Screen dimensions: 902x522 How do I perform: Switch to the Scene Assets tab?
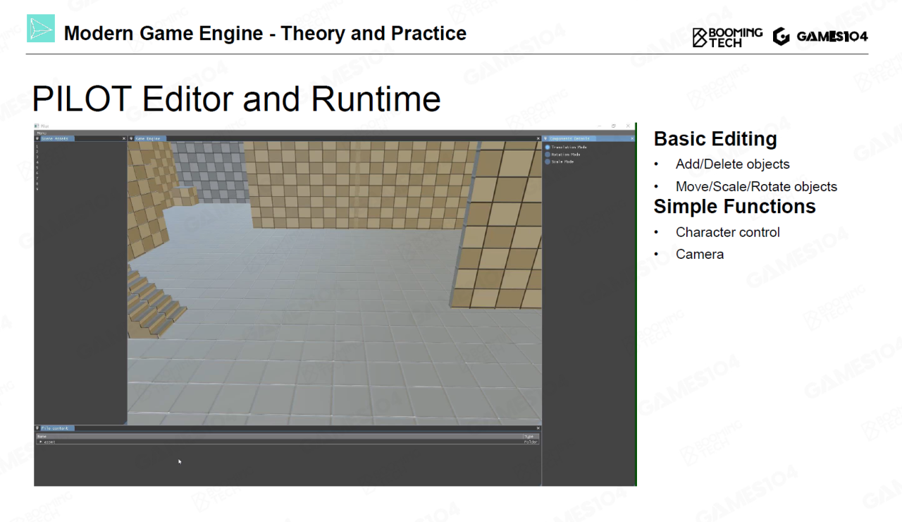[55, 139]
